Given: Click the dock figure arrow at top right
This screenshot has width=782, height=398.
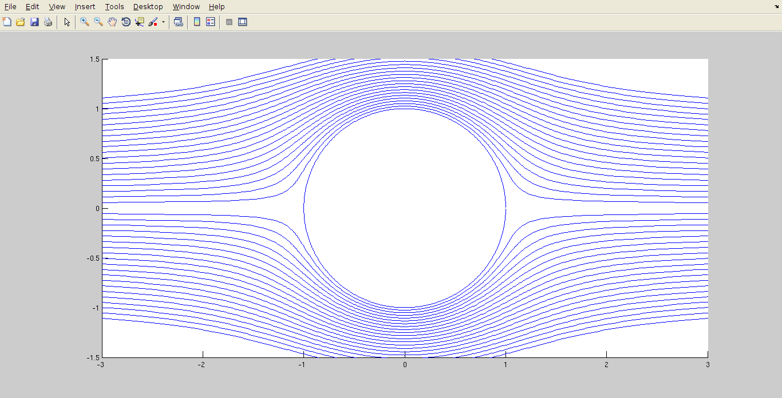Looking at the screenshot, I should (776, 5).
